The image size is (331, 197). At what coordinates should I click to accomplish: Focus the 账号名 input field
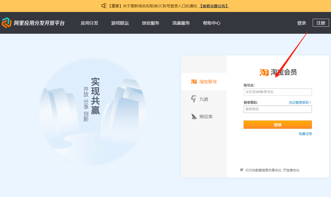point(278,92)
